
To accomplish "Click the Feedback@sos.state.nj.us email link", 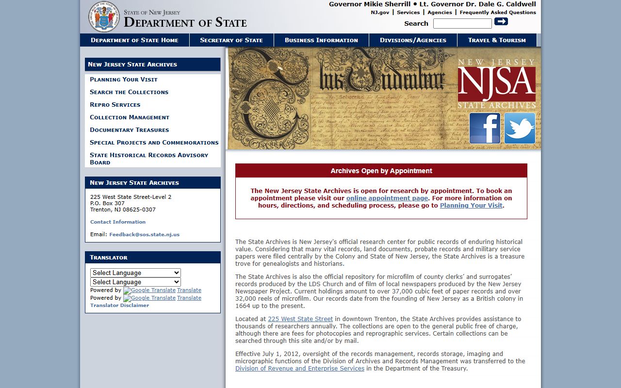I will pyautogui.click(x=144, y=235).
